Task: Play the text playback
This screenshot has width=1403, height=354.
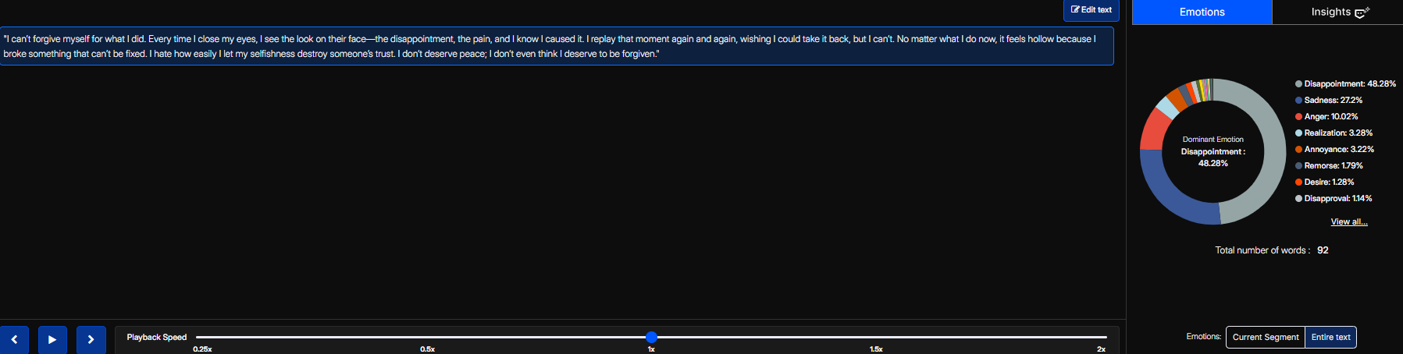Action: coord(52,340)
